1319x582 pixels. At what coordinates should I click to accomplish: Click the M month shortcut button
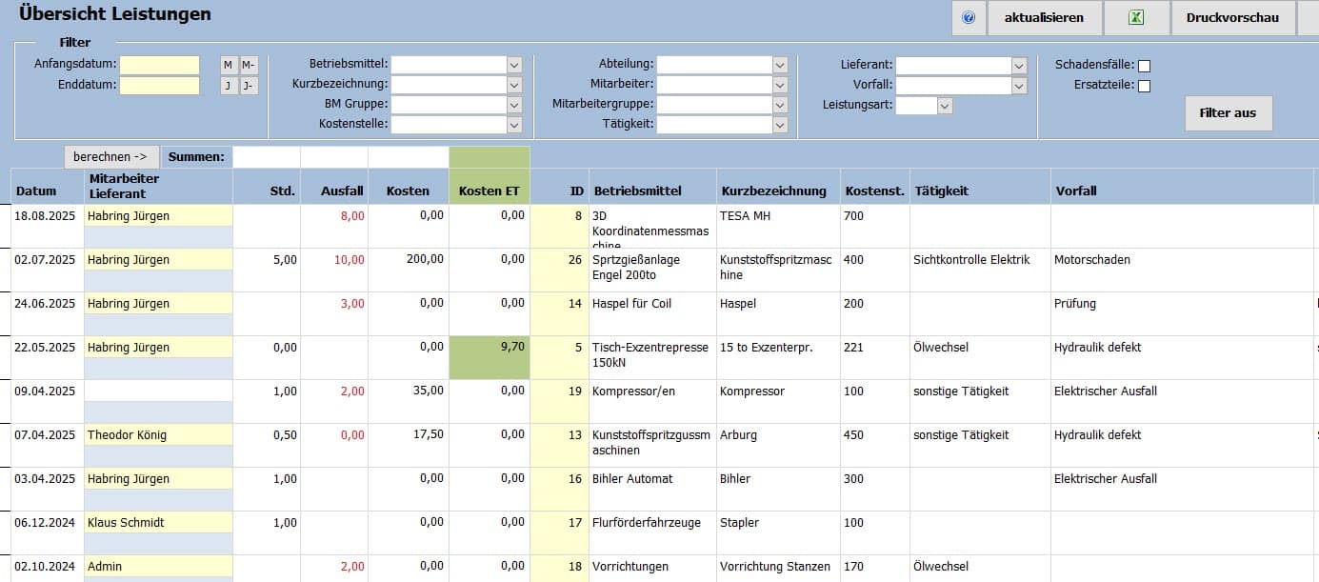[229, 65]
